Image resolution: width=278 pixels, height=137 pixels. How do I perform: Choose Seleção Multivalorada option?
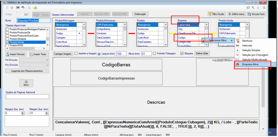(255, 59)
